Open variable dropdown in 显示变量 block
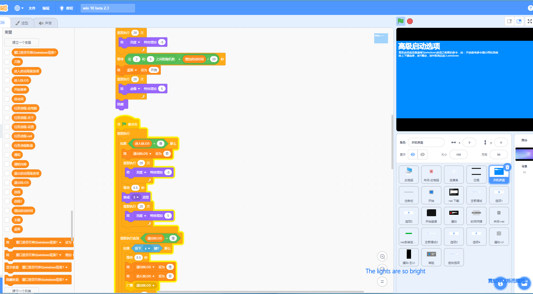 [x=45, y=267]
